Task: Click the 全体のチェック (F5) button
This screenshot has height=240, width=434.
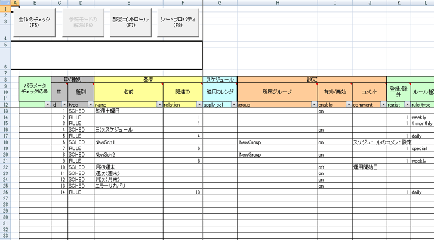Action: click(x=35, y=22)
